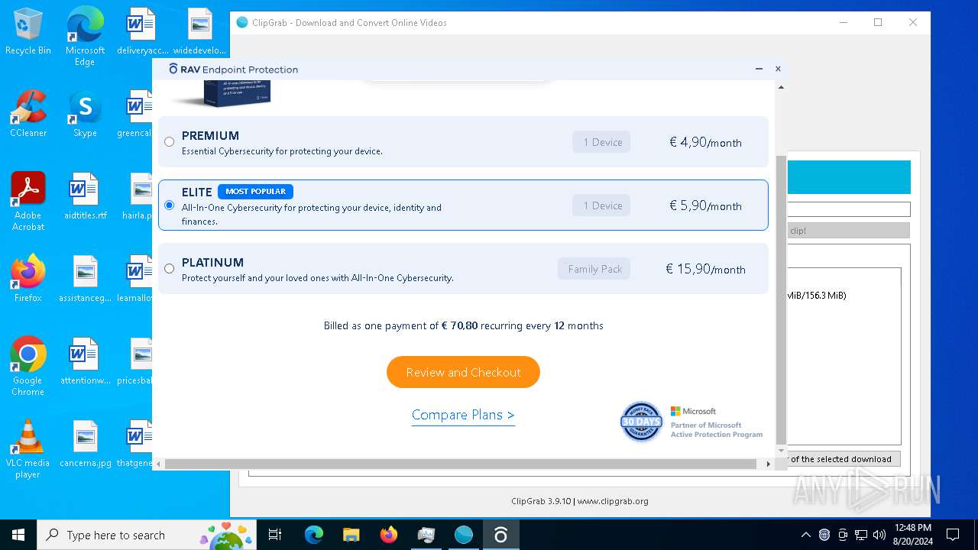Image resolution: width=978 pixels, height=550 pixels.
Task: Click the product box image
Action: coord(222,95)
